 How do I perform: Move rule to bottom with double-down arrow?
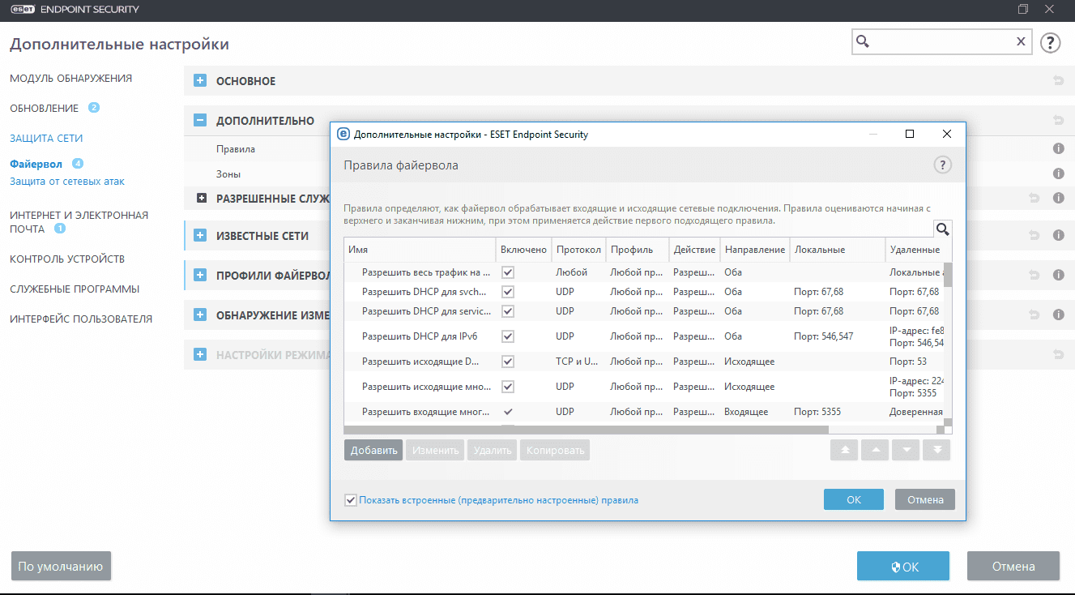click(936, 450)
